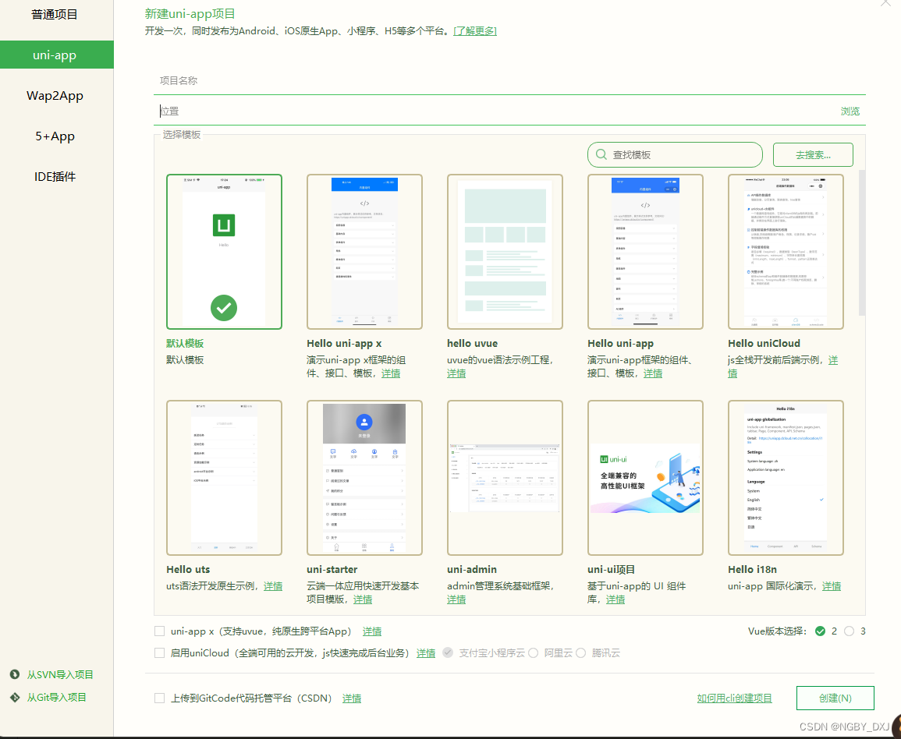Open 详情 link next to GitCode upload
Viewport: 901px width, 739px height.
pos(352,698)
